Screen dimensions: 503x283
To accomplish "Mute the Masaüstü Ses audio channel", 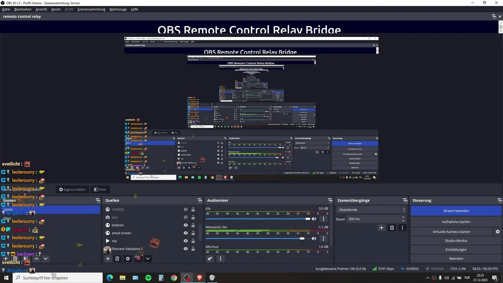I will point(314,238).
